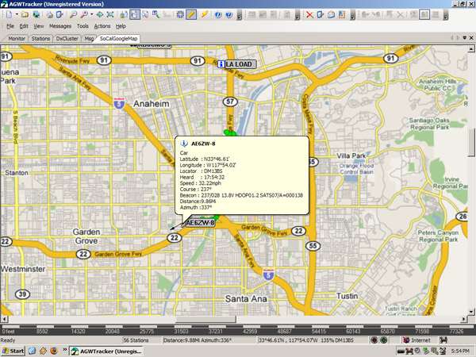Click the AE6ZW-8 station marker on map
This screenshot has height=357, width=476.
200,224
